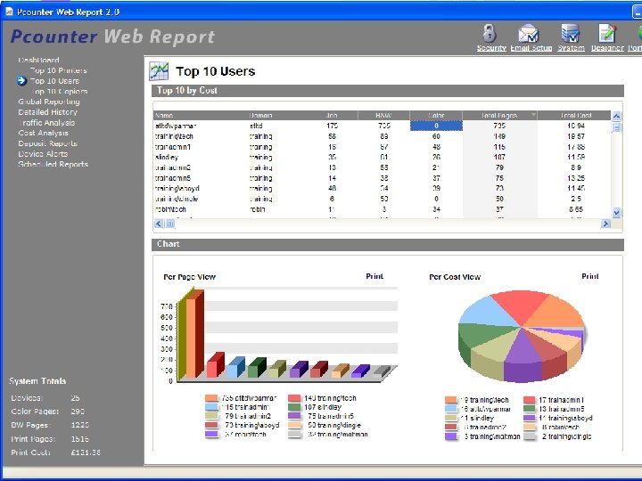Open the System settings icon

click(x=571, y=34)
